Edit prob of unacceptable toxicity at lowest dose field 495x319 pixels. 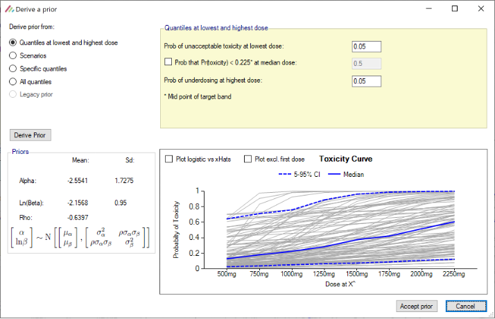pos(367,46)
